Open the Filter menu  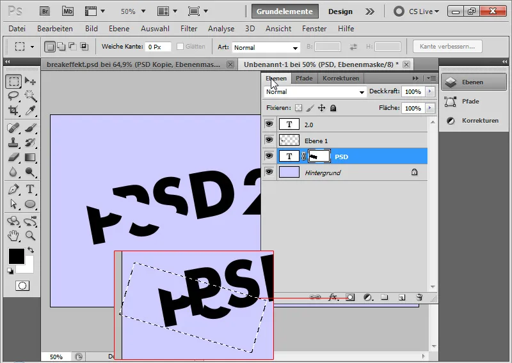pos(189,29)
